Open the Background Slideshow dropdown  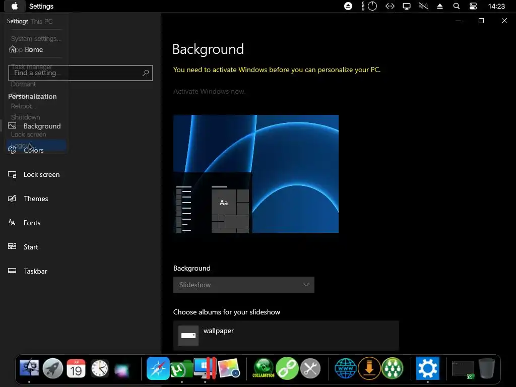[x=244, y=285]
